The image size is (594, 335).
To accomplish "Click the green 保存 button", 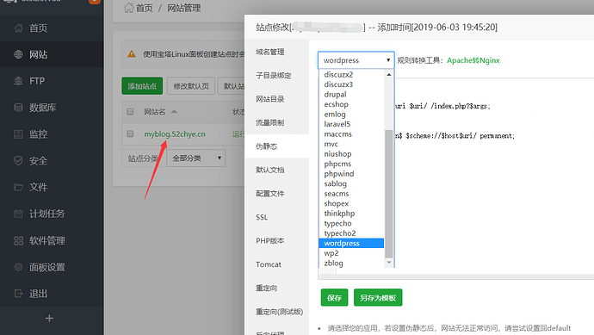I will click(x=334, y=297).
